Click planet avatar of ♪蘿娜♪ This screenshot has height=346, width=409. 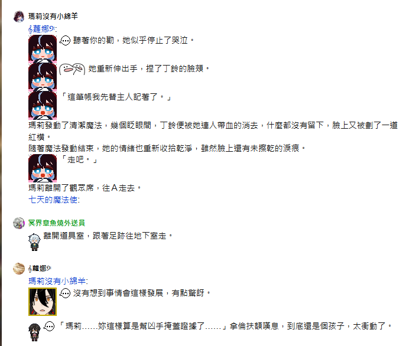19,269
